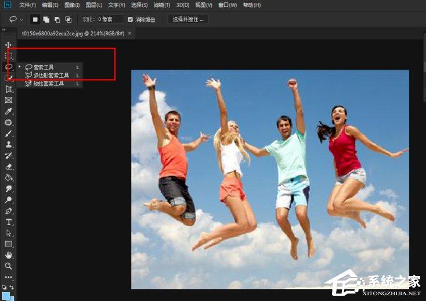Open the 编辑(E) menu
Image resolution: width=426 pixels, height=301 pixels.
pos(50,5)
